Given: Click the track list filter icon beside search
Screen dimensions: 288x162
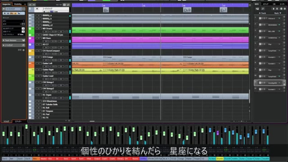Looking at the screenshot, I should pyautogui.click(x=64, y=4).
